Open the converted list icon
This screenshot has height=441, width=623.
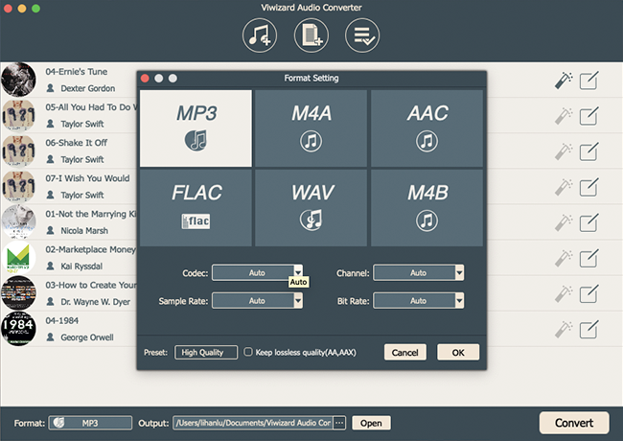click(362, 35)
